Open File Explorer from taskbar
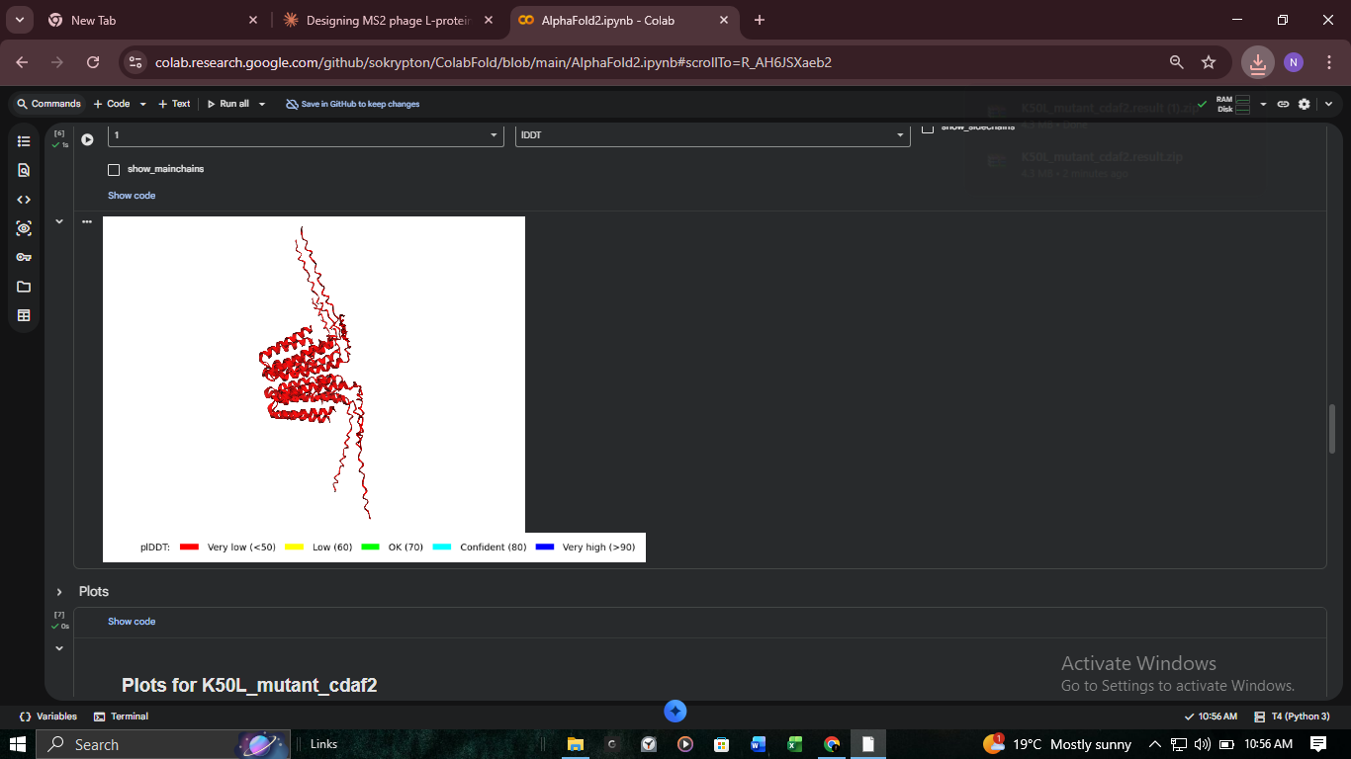 click(575, 744)
